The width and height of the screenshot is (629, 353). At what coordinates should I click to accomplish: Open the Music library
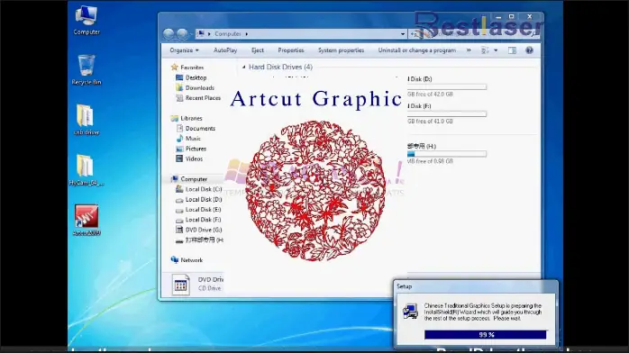(x=193, y=139)
